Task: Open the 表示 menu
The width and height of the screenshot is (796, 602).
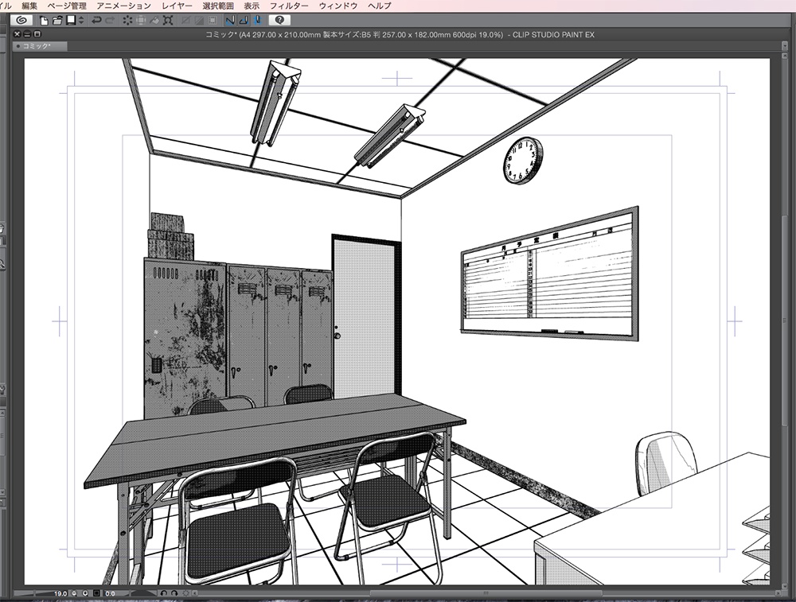Action: click(252, 6)
